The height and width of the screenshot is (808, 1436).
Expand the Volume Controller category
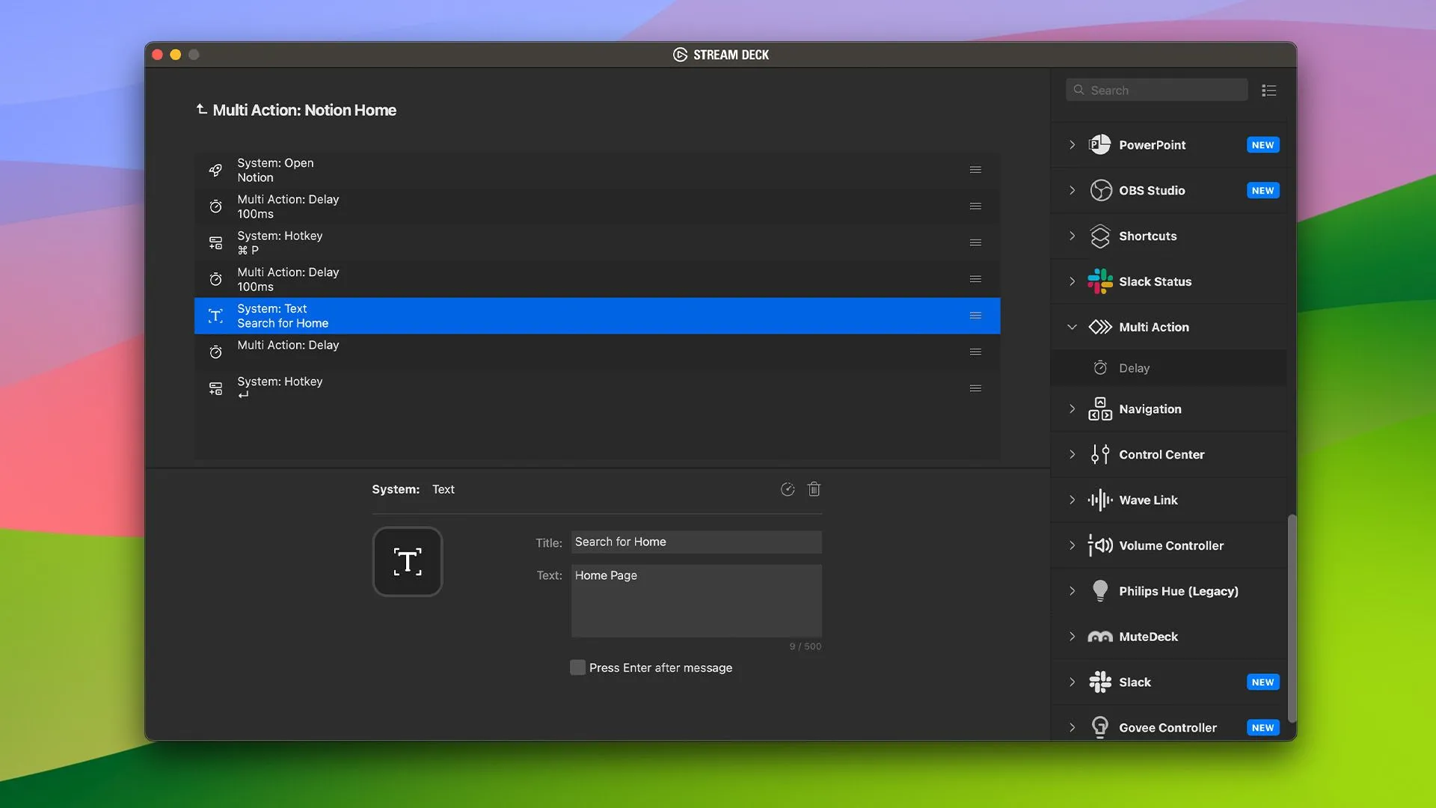1072,545
